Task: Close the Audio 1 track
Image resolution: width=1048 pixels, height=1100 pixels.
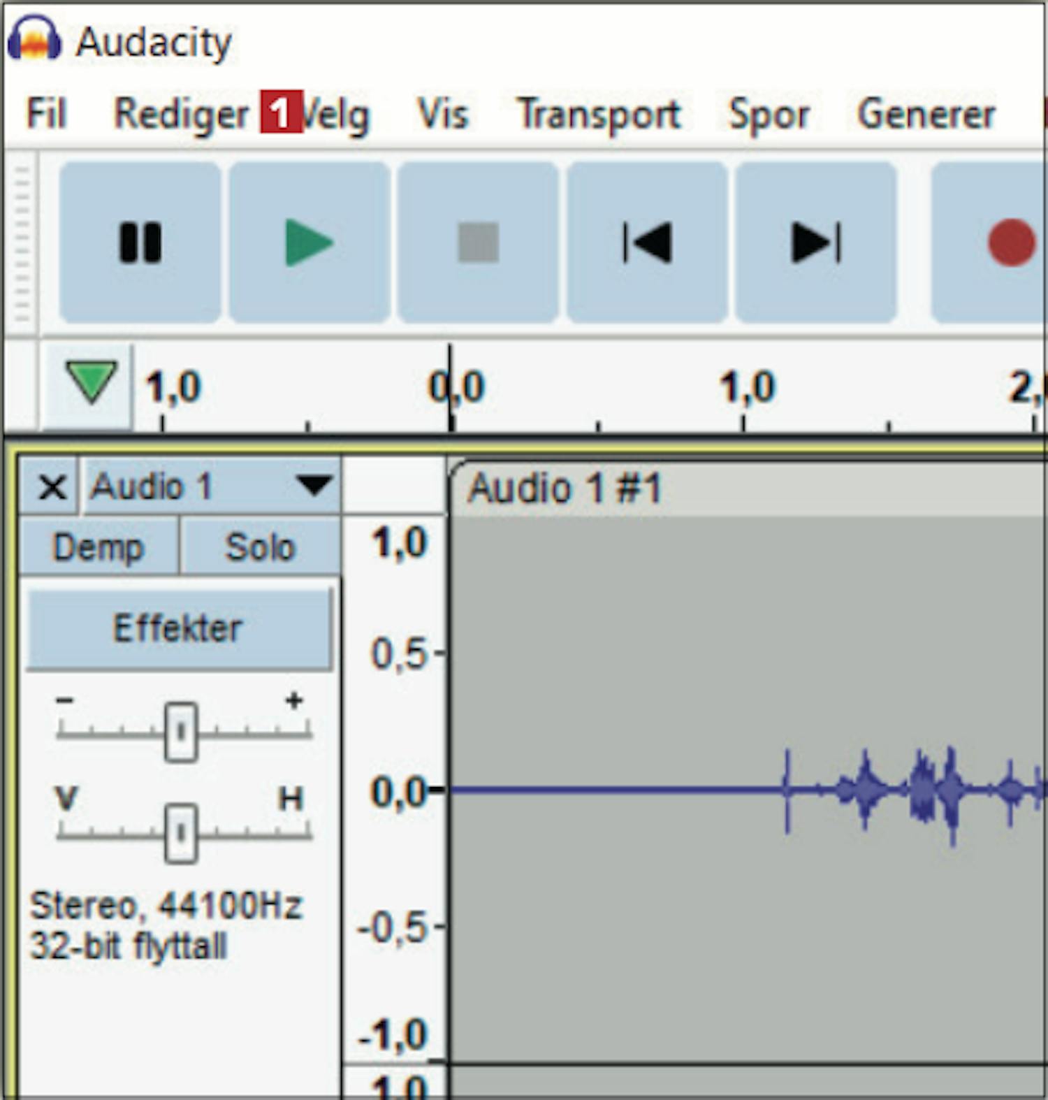Action: point(52,486)
